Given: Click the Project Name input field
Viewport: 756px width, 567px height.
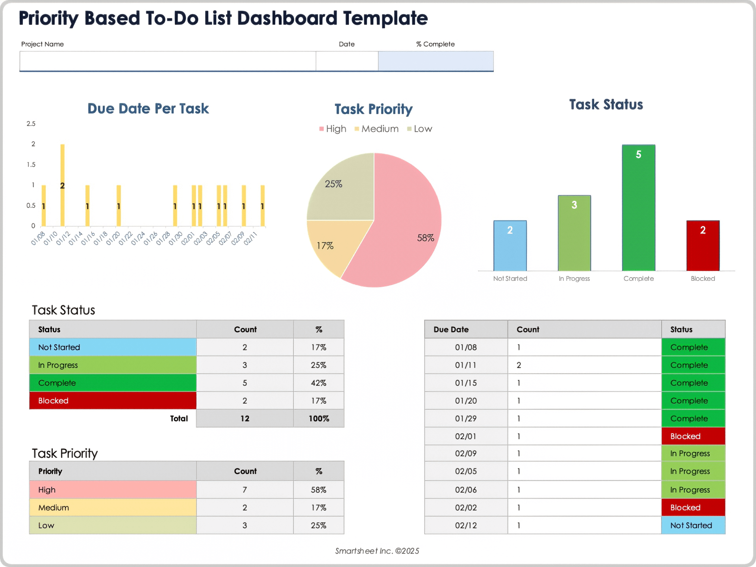Looking at the screenshot, I should point(167,61).
